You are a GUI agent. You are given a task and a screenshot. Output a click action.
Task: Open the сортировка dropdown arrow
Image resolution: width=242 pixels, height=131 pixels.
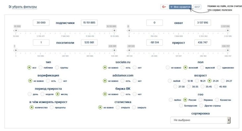pyautogui.click(x=229, y=120)
